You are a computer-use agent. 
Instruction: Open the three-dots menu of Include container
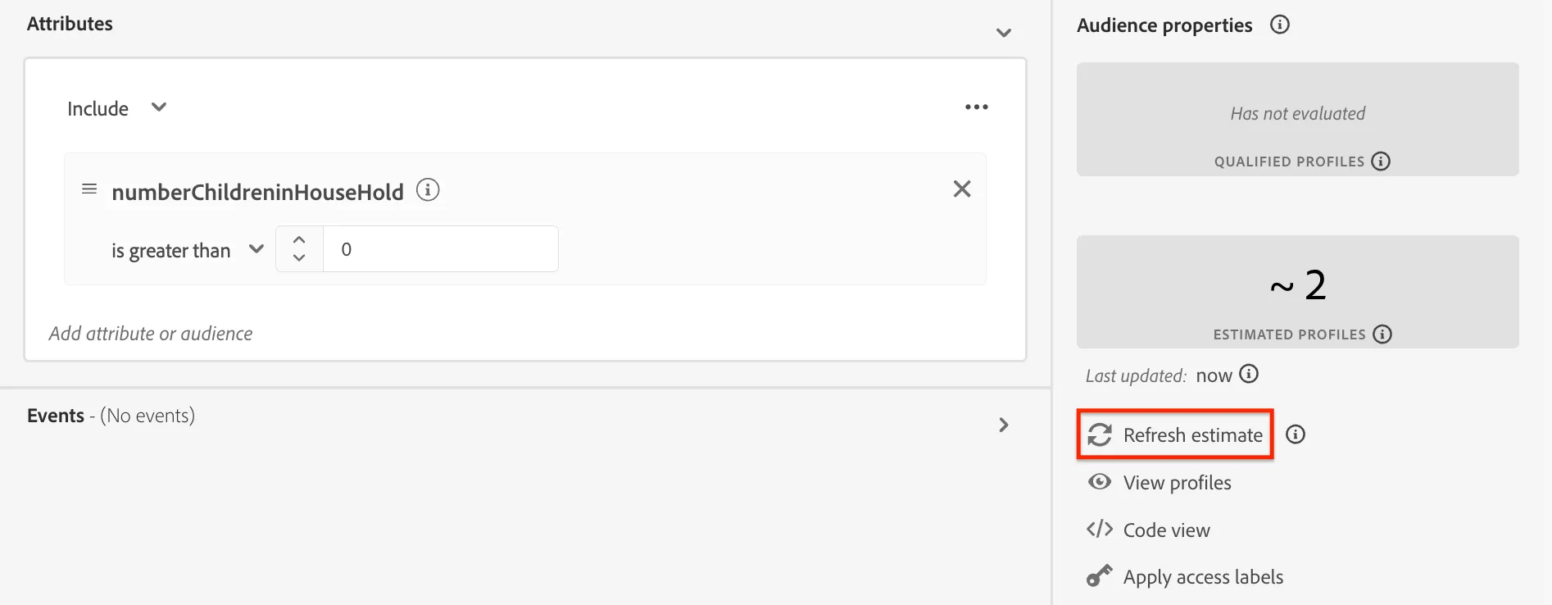pos(976,107)
